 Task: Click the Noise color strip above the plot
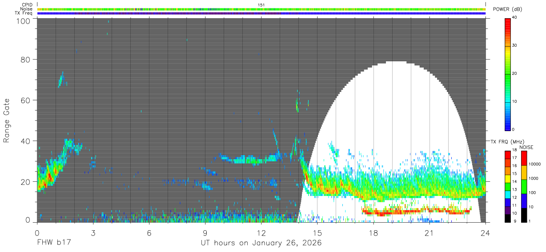point(261,9)
